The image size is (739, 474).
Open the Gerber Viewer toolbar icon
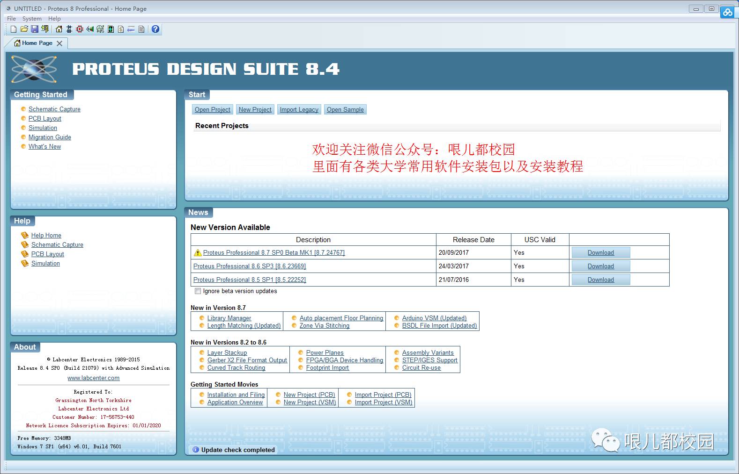point(100,29)
